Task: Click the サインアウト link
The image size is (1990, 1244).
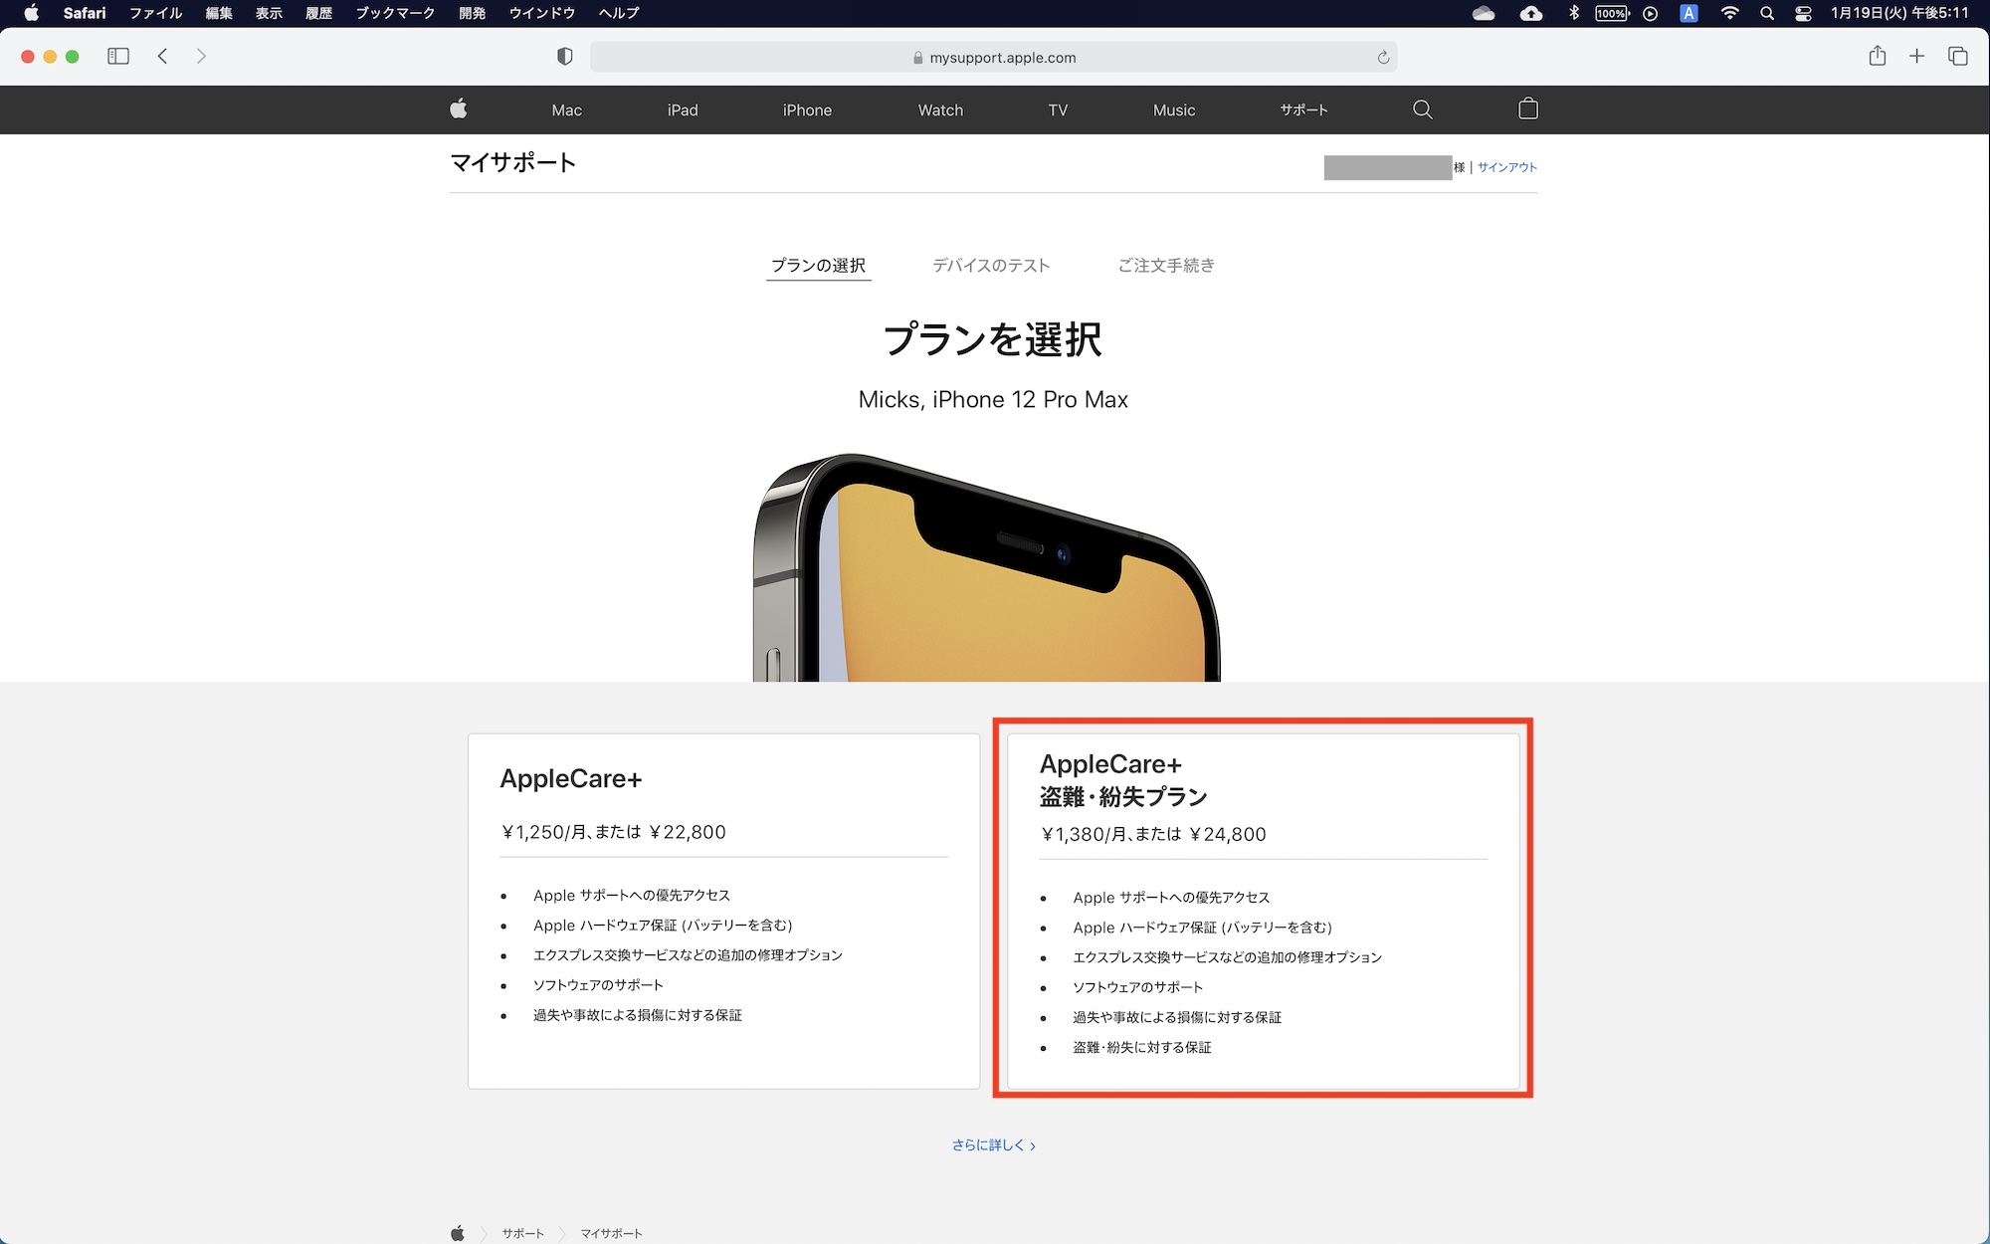Action: point(1506,167)
